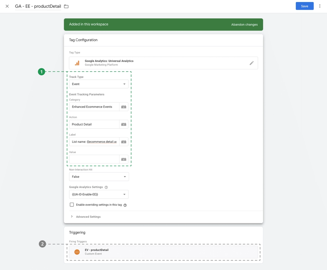This screenshot has height=270, width=327.
Task: Click the Action input with Product Detail
Action: coord(94,124)
